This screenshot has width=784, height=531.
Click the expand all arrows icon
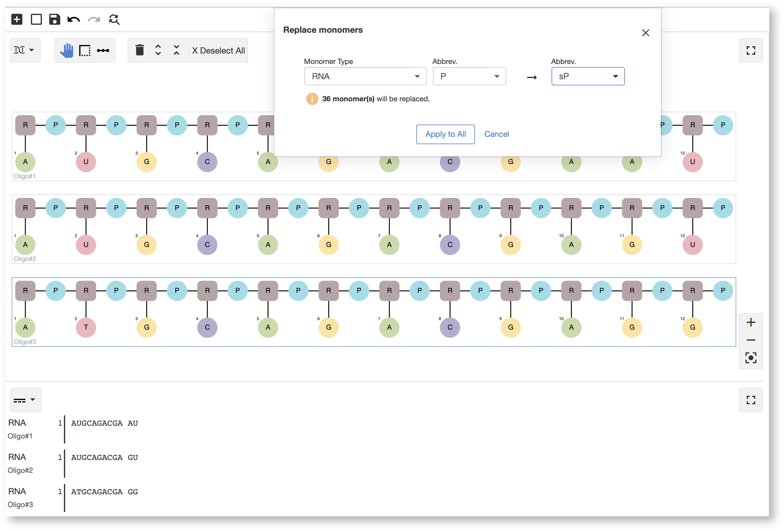click(x=158, y=50)
